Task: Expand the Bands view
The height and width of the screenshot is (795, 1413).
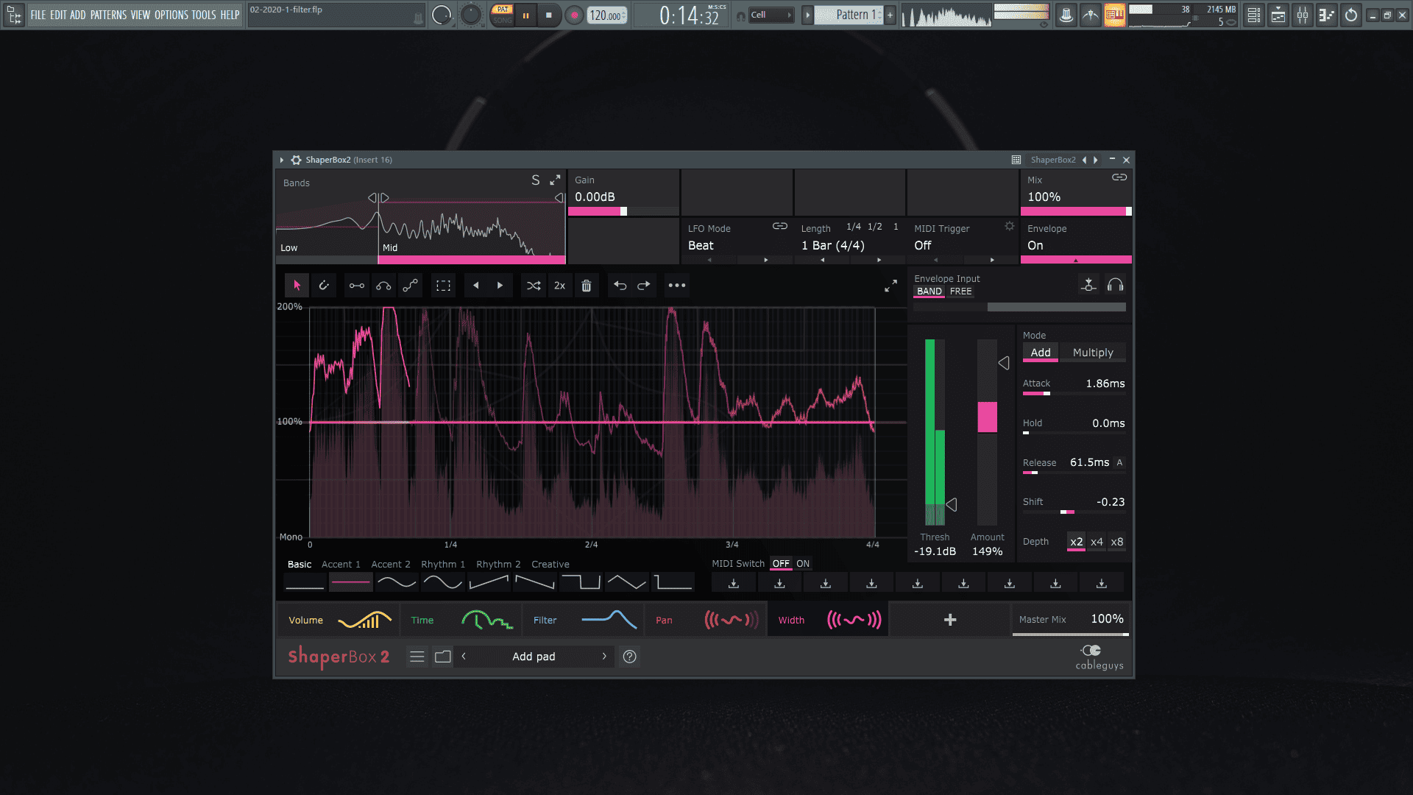Action: click(555, 180)
